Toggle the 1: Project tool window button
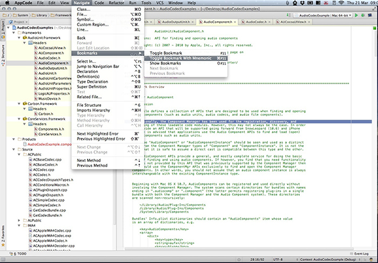This screenshot has height=263, width=378. (3, 30)
